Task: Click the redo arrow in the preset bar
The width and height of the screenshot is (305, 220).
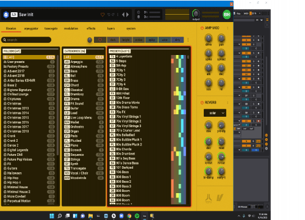Action: click(x=113, y=15)
